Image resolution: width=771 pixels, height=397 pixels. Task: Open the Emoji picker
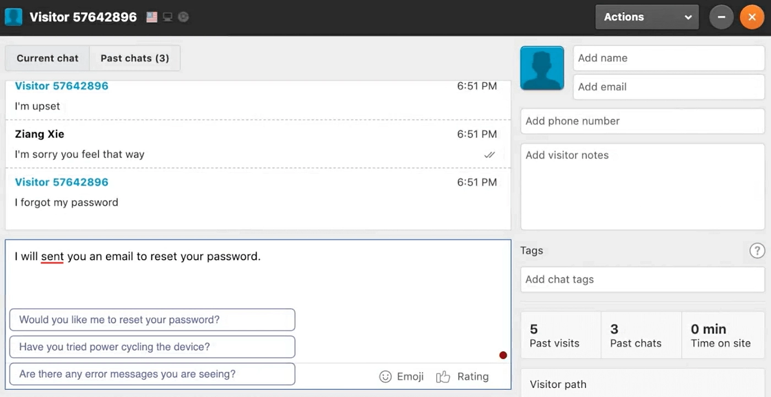click(x=401, y=377)
